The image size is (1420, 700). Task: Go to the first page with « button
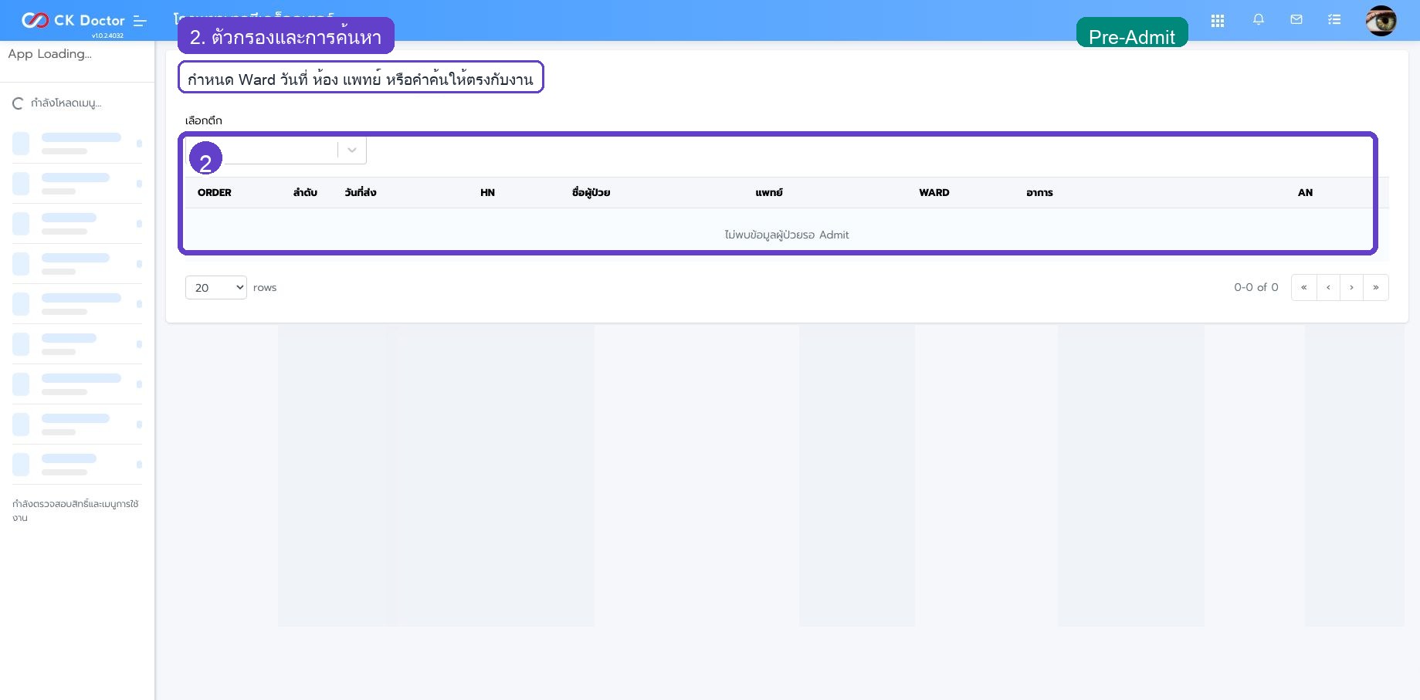click(x=1304, y=287)
